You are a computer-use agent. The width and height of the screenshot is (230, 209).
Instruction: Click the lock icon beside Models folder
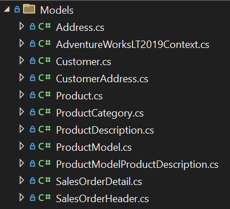coord(17,9)
